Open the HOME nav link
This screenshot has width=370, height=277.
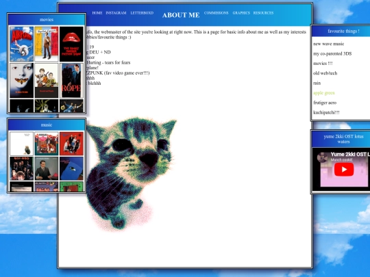pyautogui.click(x=97, y=13)
